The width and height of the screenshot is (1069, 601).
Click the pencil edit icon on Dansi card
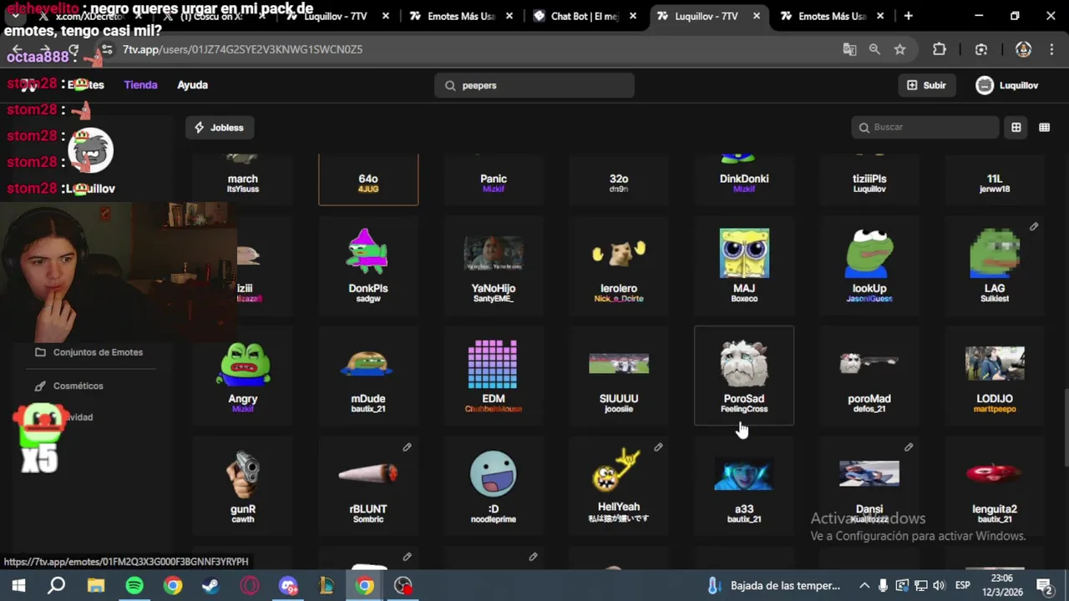click(909, 447)
